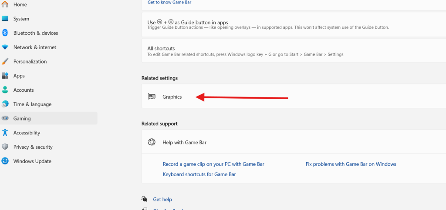Click the Graphics card icon
The image size is (446, 210).
[152, 97]
